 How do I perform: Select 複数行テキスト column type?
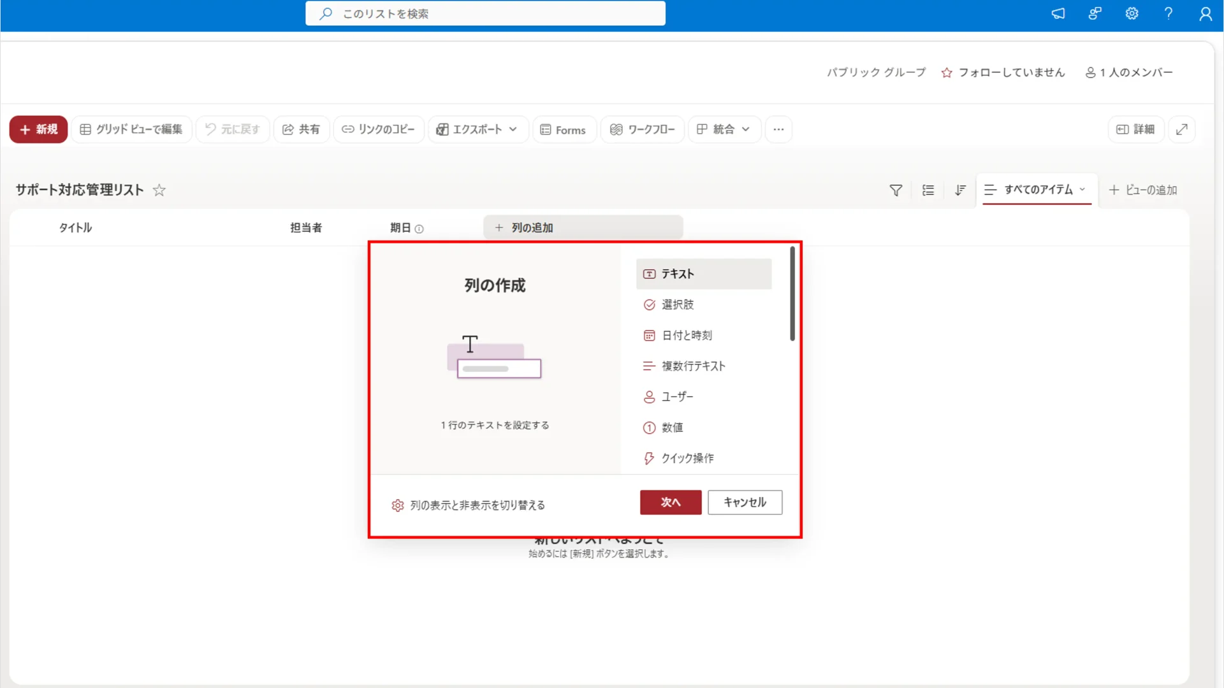[x=704, y=366]
